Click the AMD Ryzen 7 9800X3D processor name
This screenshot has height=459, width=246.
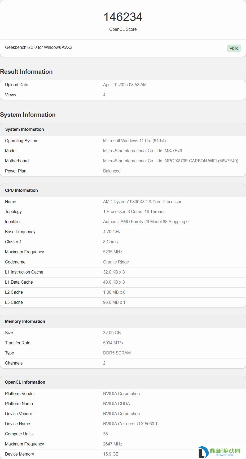pos(142,202)
